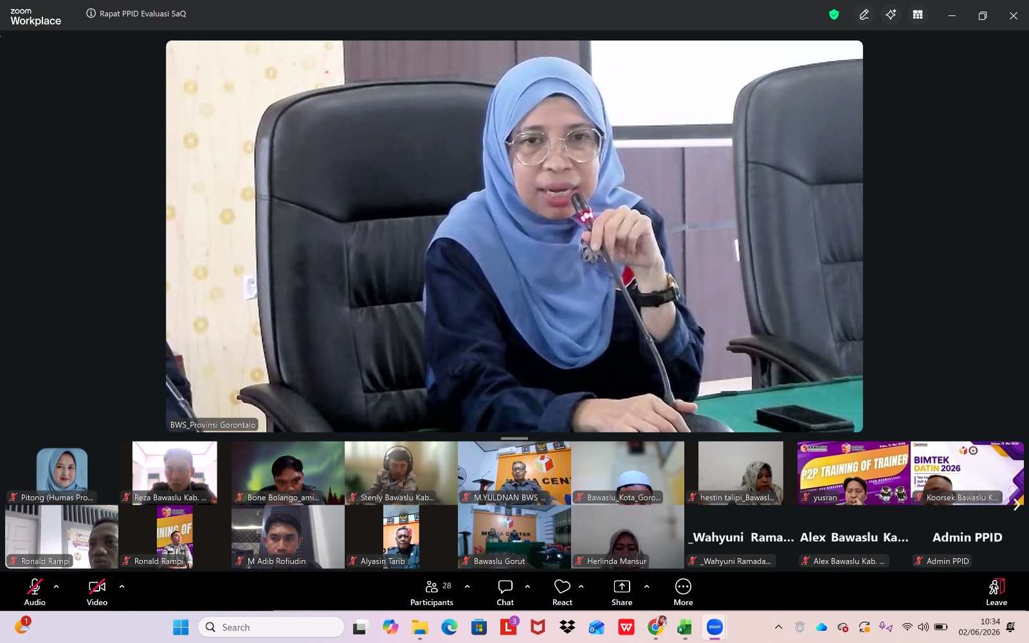This screenshot has width=1029, height=643.
Task: Select M.YULDNAN BWS participant tile
Action: click(514, 473)
